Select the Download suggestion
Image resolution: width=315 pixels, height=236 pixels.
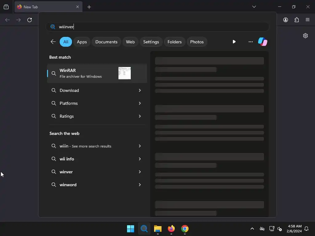tap(97, 90)
